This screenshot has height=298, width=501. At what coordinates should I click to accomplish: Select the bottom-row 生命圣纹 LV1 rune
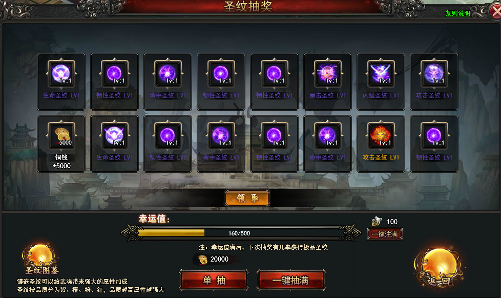pos(114,135)
